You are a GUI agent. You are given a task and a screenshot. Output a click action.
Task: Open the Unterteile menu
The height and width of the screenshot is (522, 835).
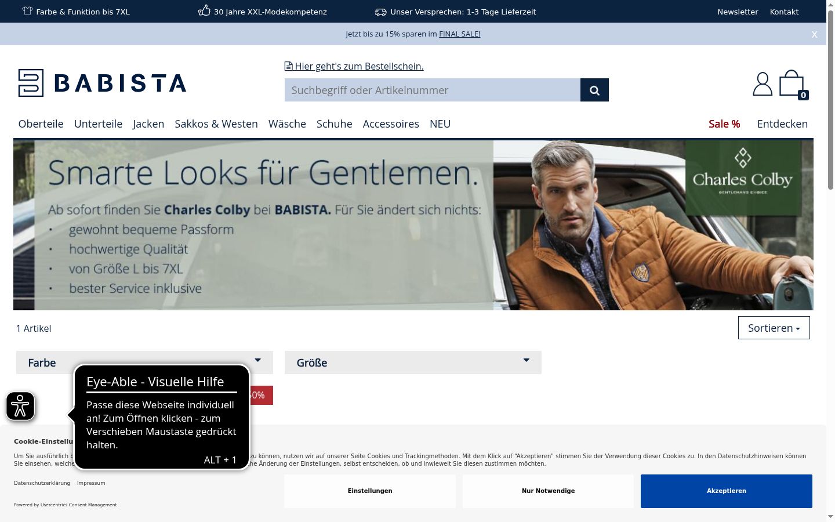(x=98, y=124)
